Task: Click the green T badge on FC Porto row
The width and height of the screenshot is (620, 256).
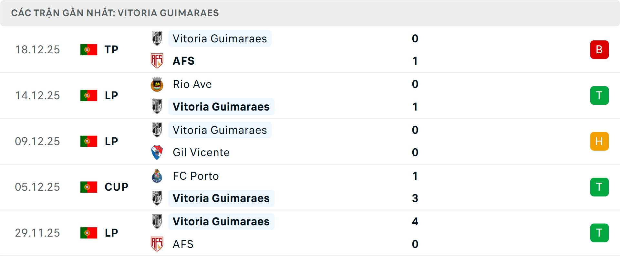Action: [599, 187]
